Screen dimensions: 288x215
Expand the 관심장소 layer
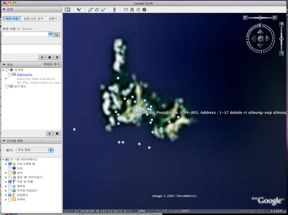(x=6, y=195)
